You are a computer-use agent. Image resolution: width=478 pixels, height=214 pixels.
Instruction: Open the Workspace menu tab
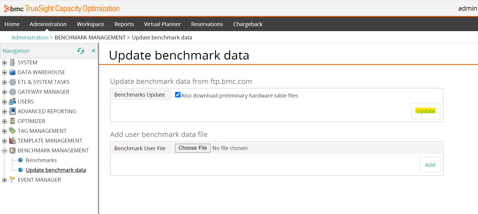coord(90,24)
